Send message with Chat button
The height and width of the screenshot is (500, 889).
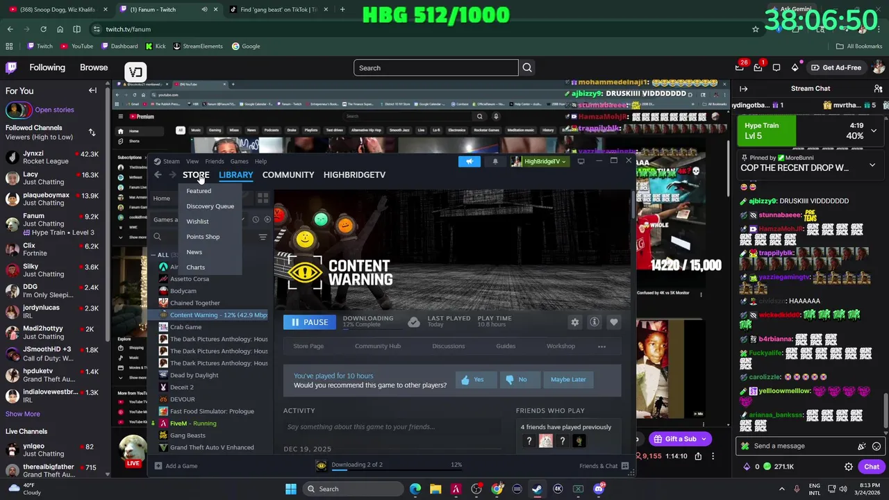[872, 467]
